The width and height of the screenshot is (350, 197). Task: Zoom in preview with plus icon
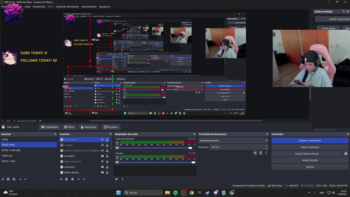[x=14, y=121]
